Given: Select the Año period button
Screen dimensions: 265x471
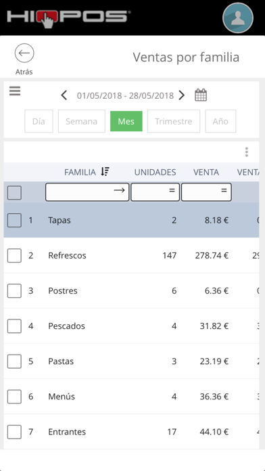Looking at the screenshot, I should coord(220,121).
